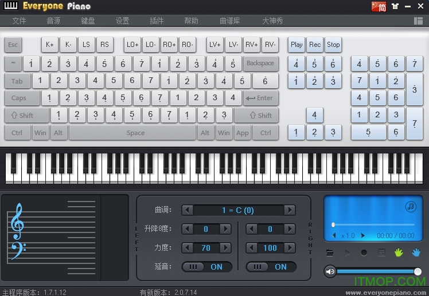Decrease the left hand velocity value 70

(x=188, y=248)
